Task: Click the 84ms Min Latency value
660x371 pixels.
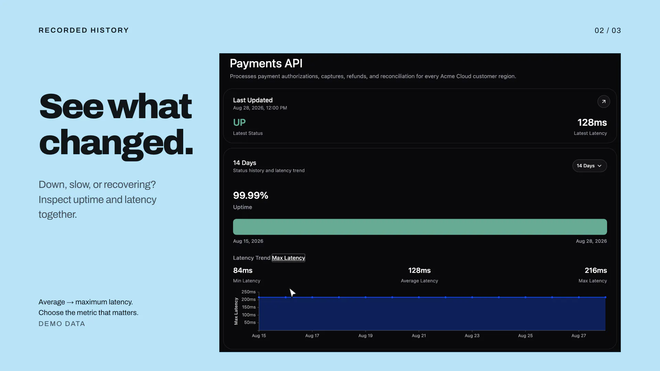Action: pos(243,271)
